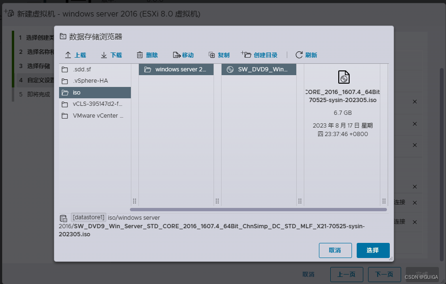The width and height of the screenshot is (446, 284).
Task: Go to wizard step 4 自定义设置
Action: point(36,80)
